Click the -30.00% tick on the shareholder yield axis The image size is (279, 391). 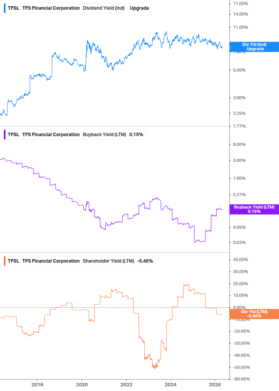click(x=241, y=343)
